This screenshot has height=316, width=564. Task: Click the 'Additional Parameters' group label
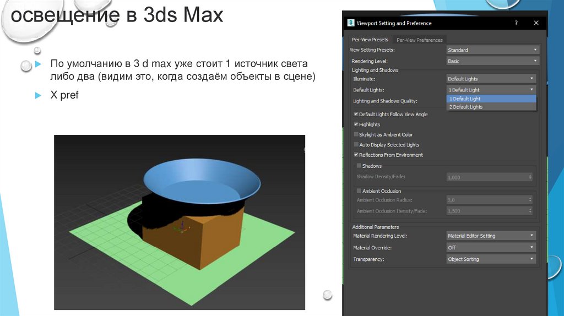pos(375,227)
